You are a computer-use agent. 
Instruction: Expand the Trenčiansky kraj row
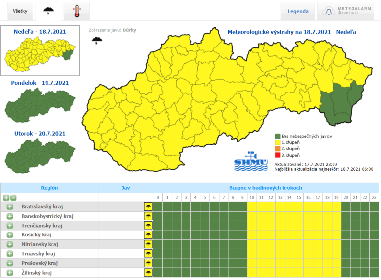(x=10, y=226)
